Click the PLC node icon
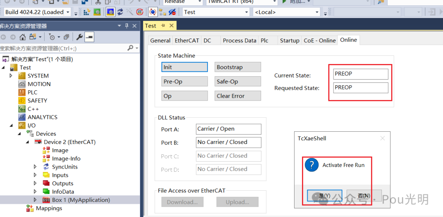 coord(22,92)
